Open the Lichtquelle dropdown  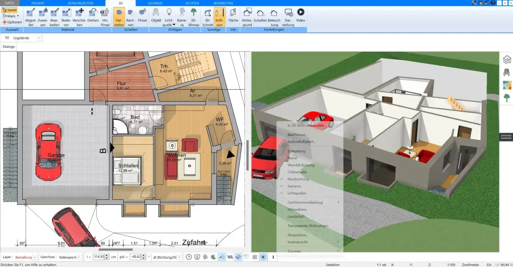[169, 17]
